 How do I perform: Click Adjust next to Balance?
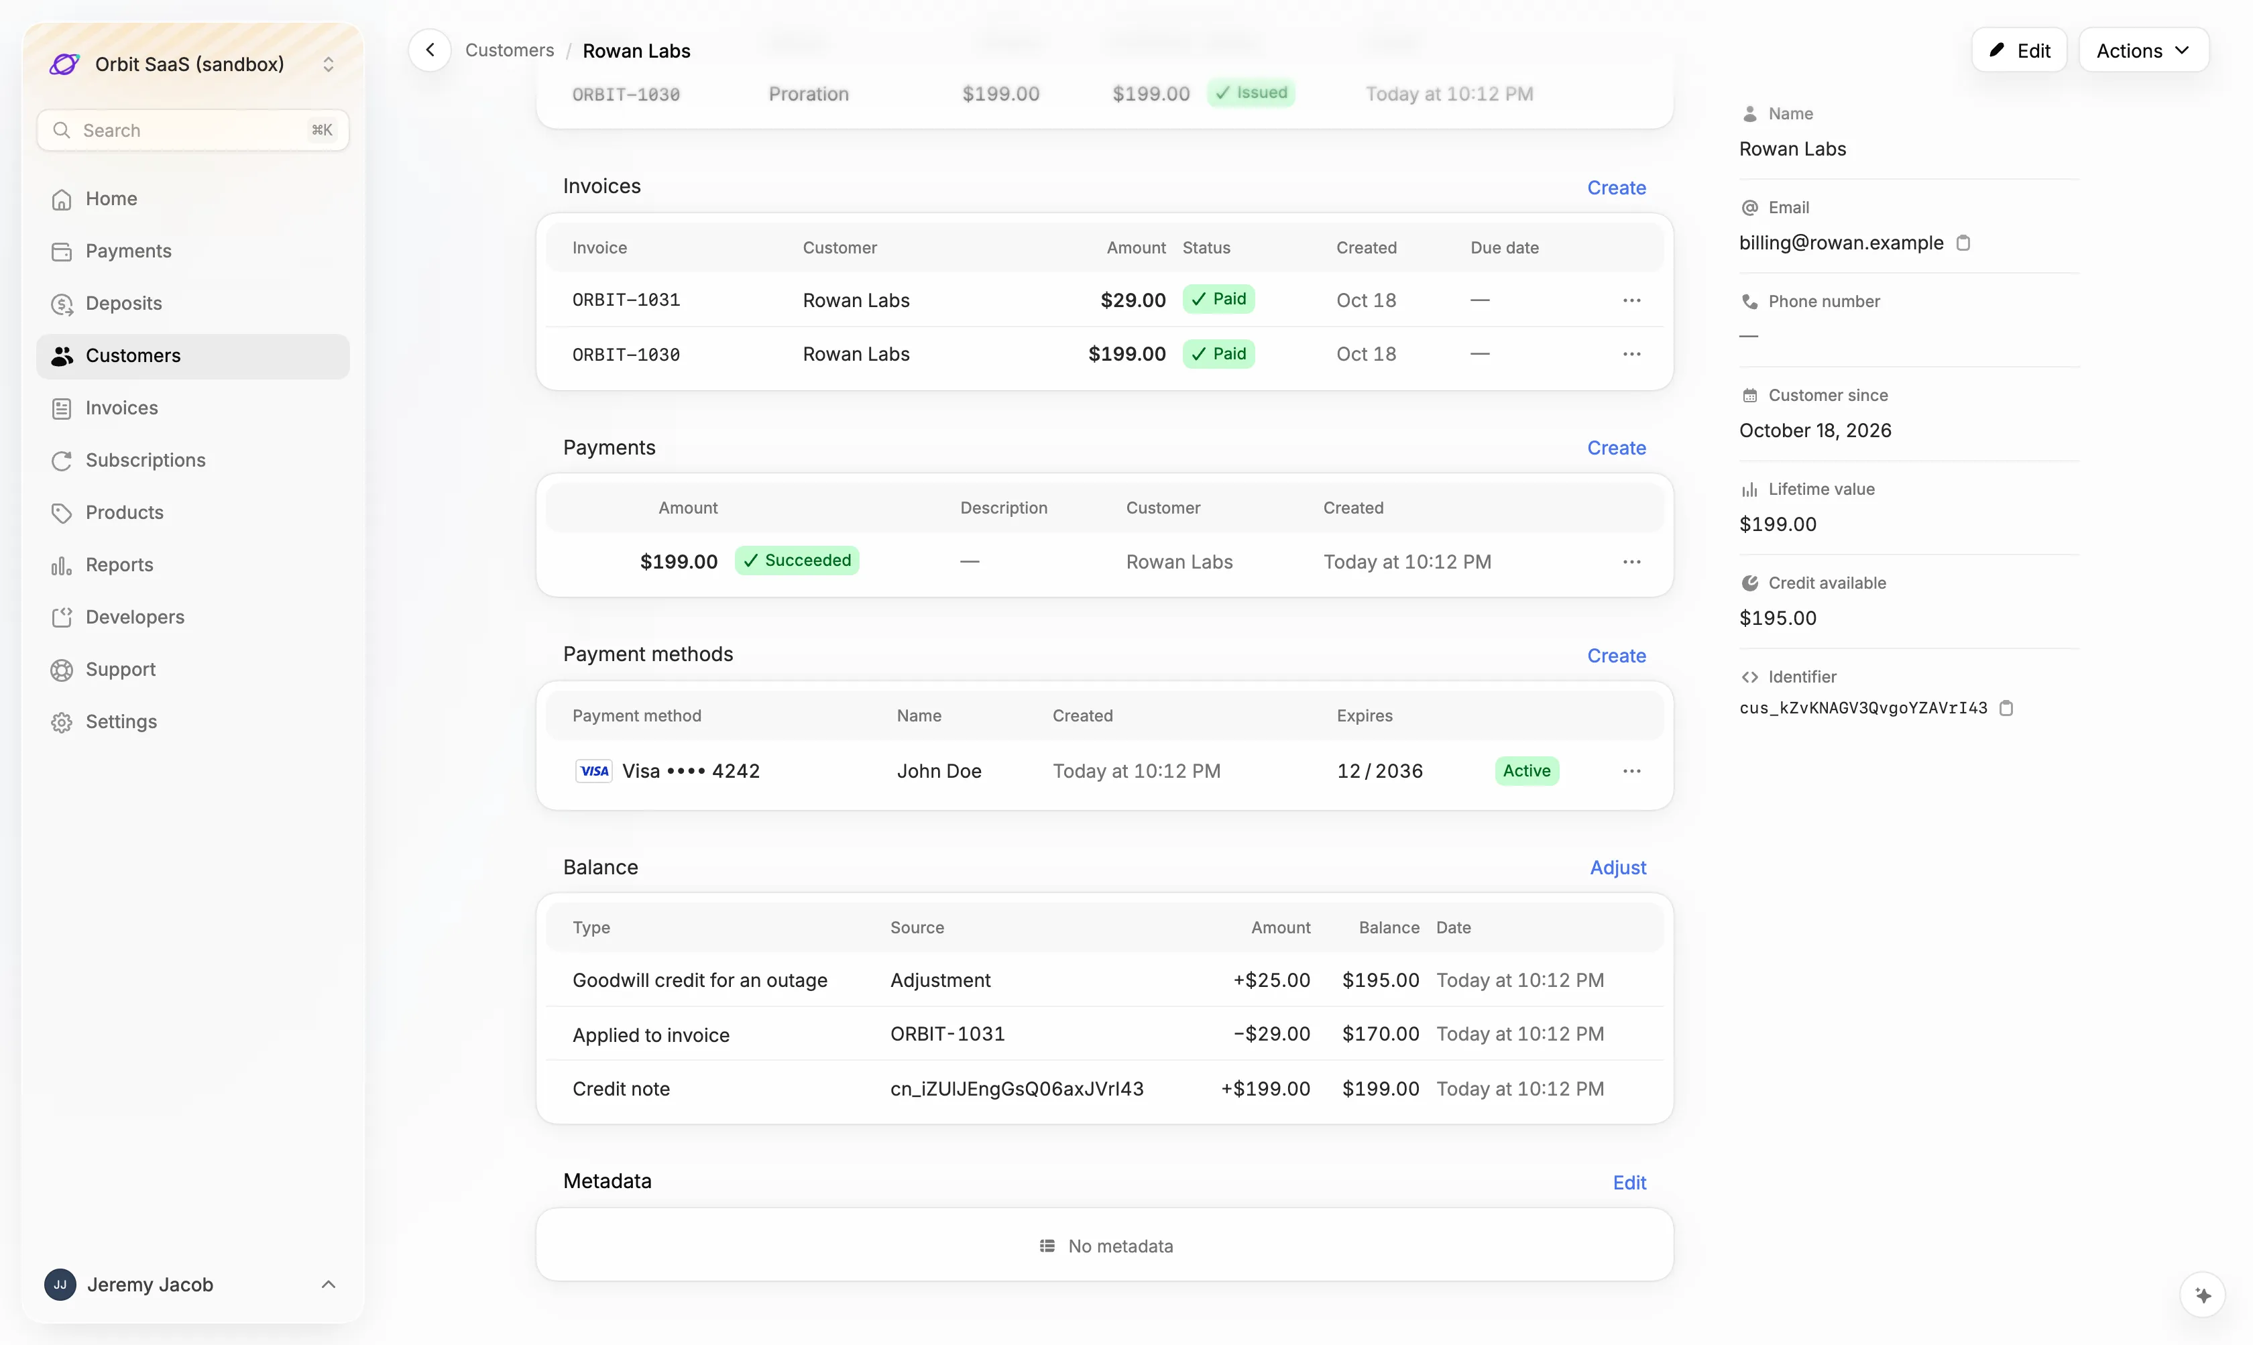pos(1618,868)
